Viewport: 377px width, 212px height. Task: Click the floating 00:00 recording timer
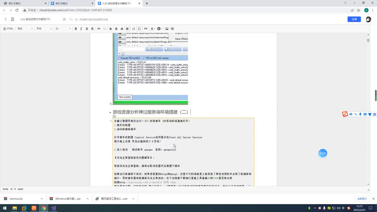[x=323, y=153]
